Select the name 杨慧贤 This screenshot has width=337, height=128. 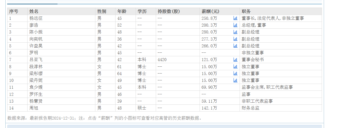[x=36, y=101]
